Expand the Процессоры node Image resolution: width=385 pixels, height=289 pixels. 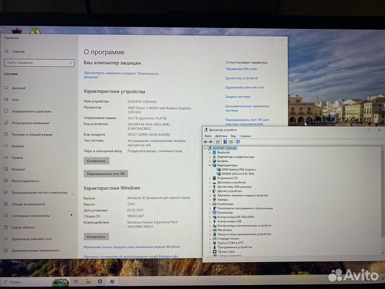click(210, 252)
